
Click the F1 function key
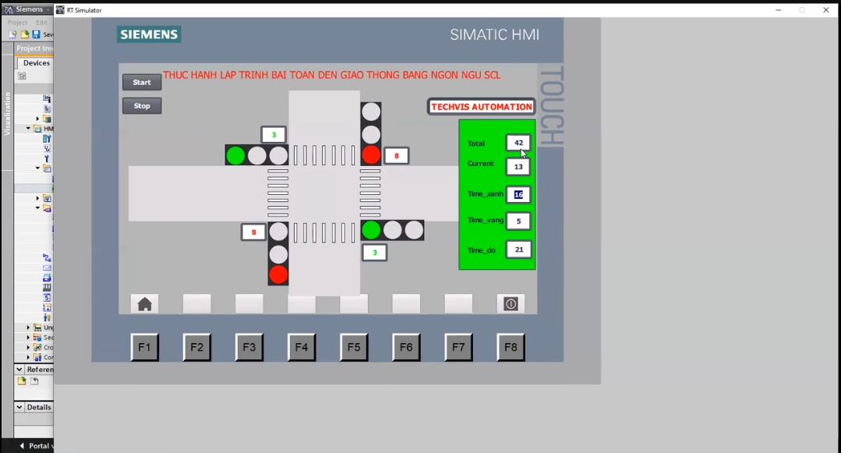pyautogui.click(x=144, y=347)
